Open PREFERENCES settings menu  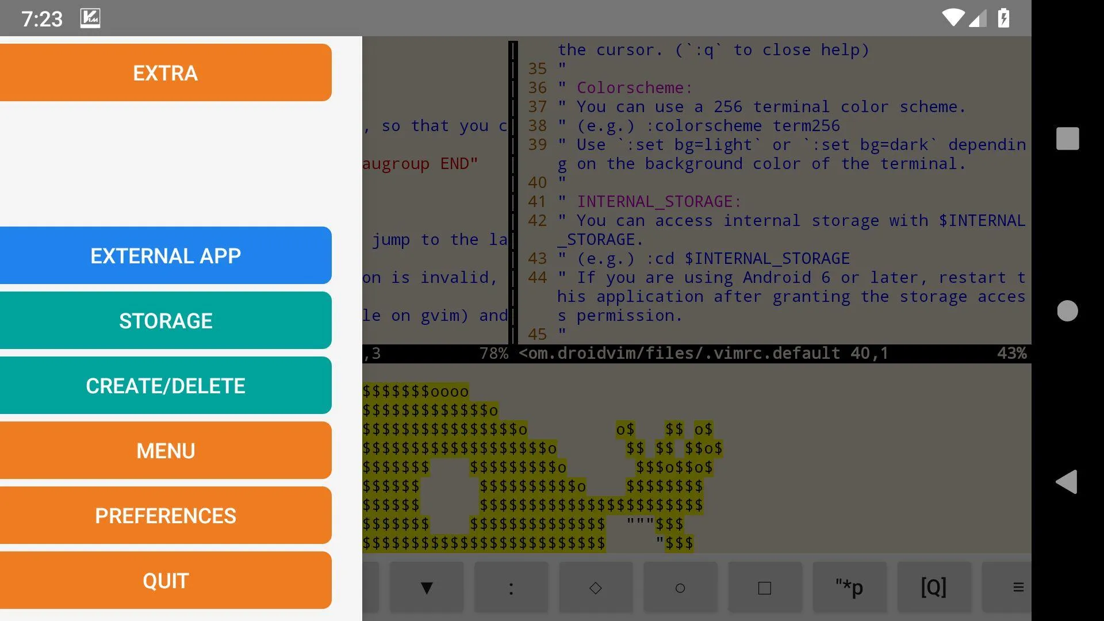tap(165, 516)
